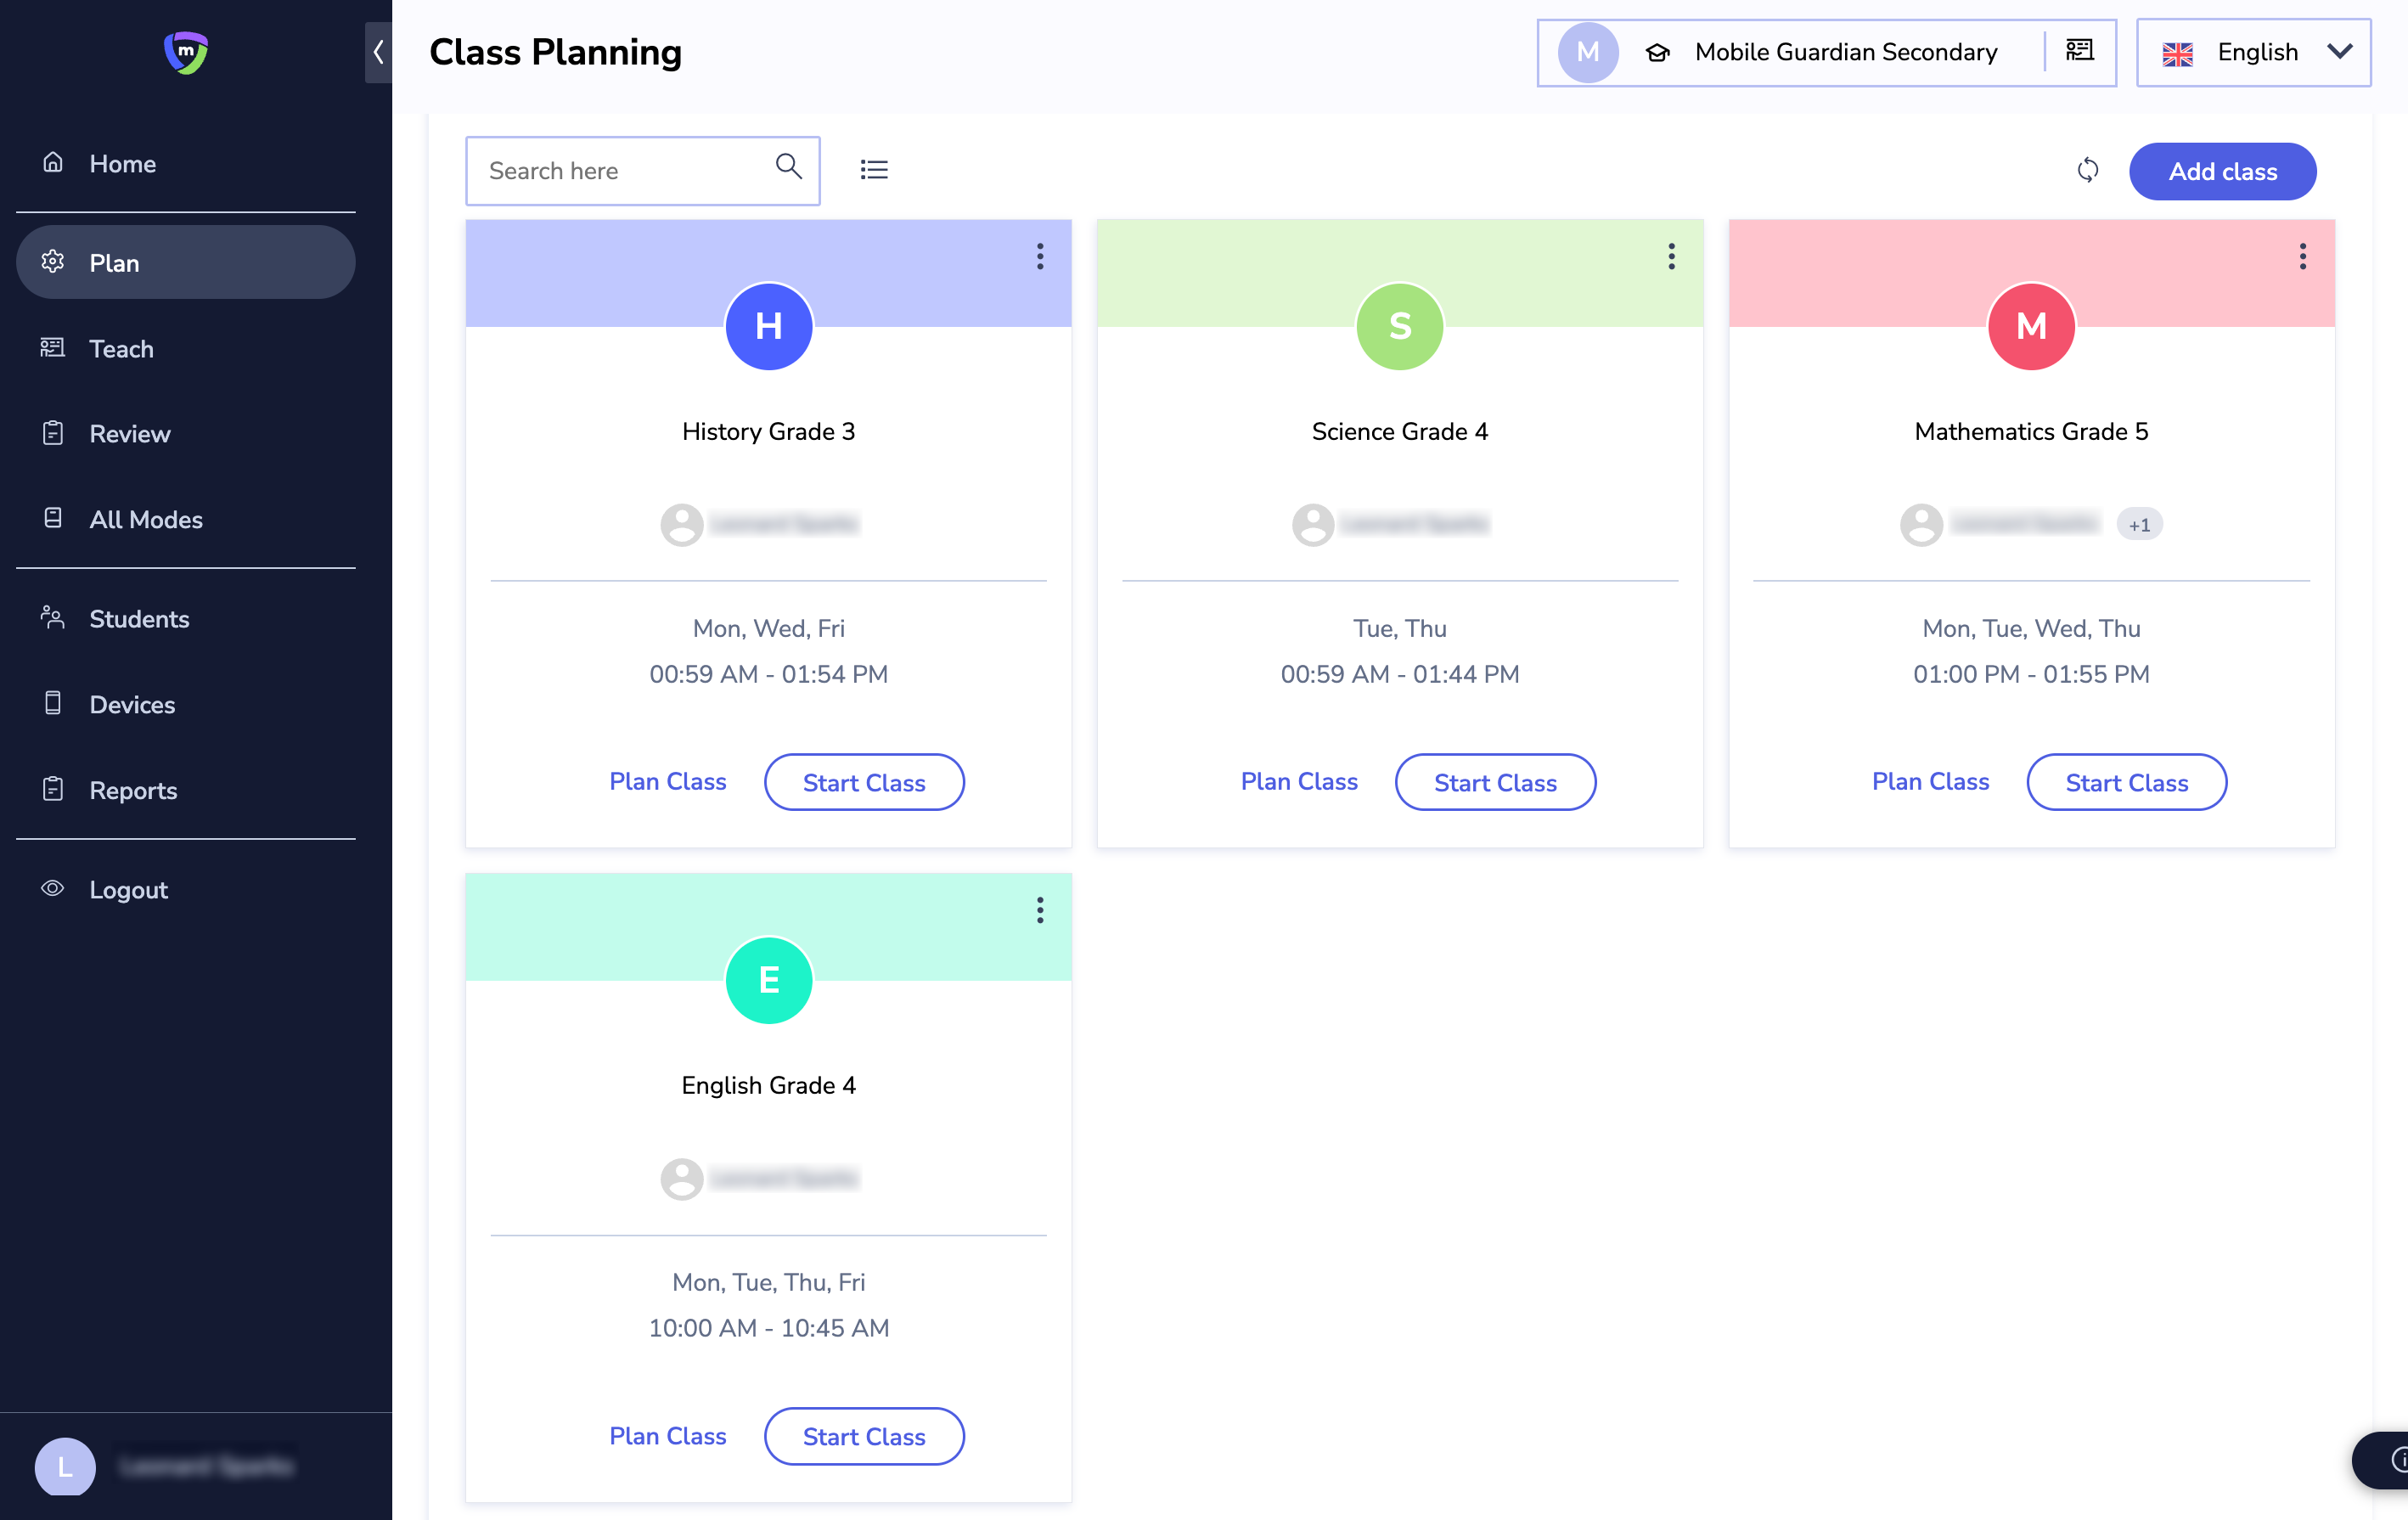
Task: Click the Mobile Guardian logo
Action: [186, 52]
